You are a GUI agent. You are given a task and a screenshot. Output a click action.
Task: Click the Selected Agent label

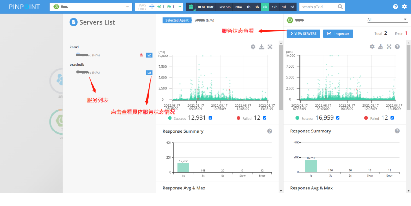(x=177, y=20)
